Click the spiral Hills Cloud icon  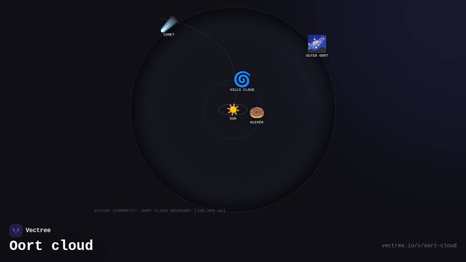click(x=242, y=79)
